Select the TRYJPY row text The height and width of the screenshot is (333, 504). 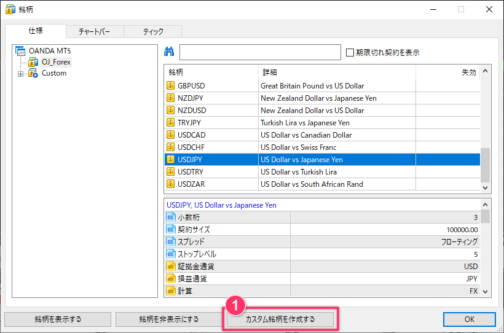pyautogui.click(x=189, y=122)
